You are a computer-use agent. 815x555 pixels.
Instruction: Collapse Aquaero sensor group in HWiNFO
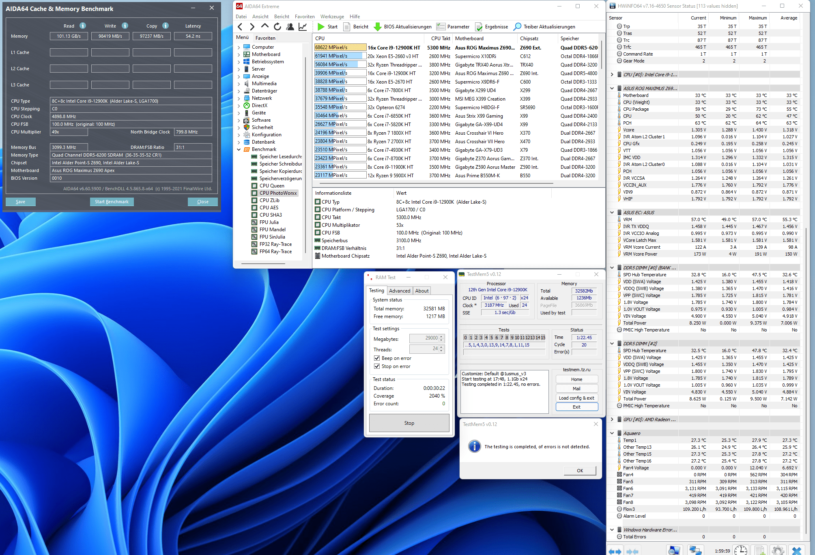tap(612, 433)
